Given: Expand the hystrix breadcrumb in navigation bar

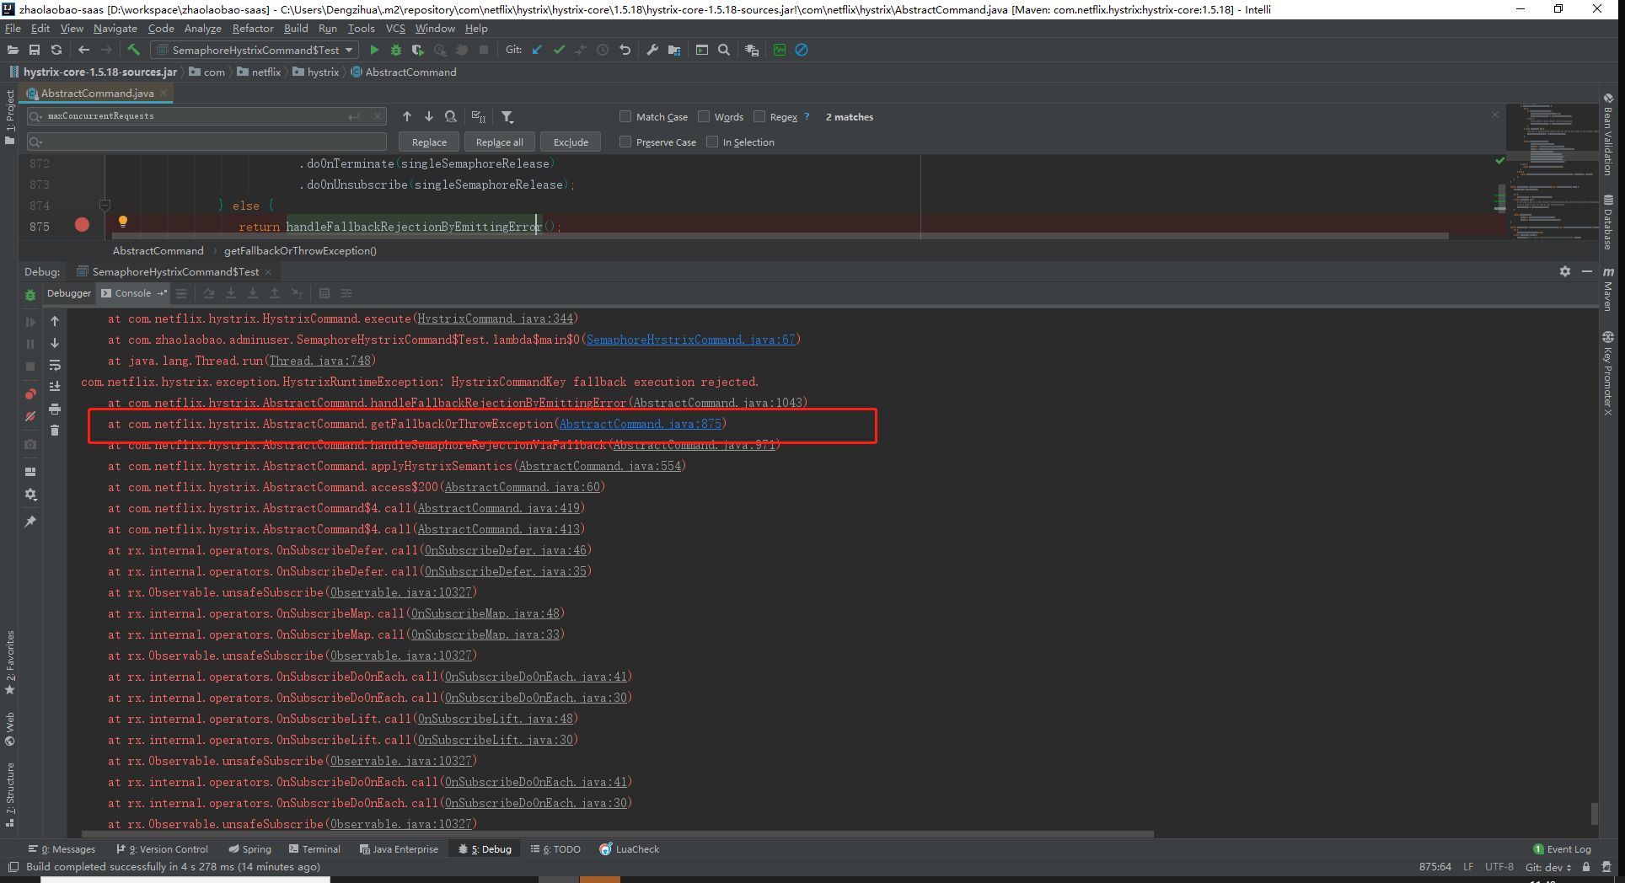Looking at the screenshot, I should click(321, 72).
